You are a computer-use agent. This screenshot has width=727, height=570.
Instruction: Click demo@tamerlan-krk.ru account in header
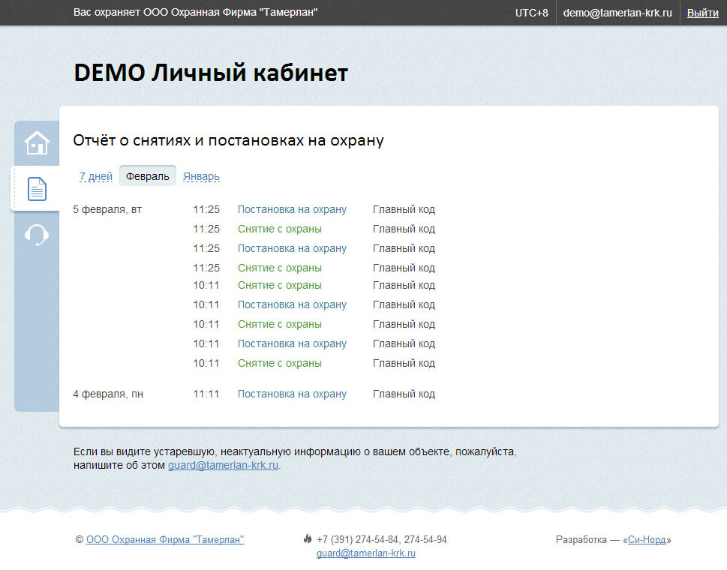(x=617, y=13)
